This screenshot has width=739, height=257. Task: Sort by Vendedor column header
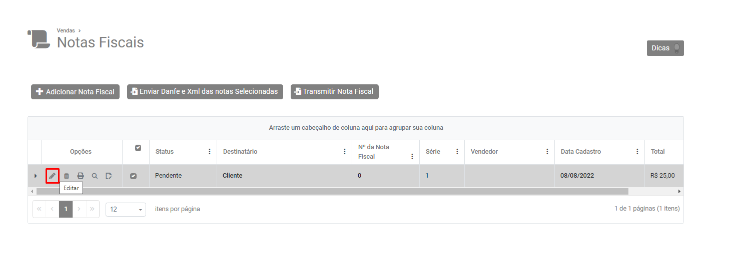[484, 151]
